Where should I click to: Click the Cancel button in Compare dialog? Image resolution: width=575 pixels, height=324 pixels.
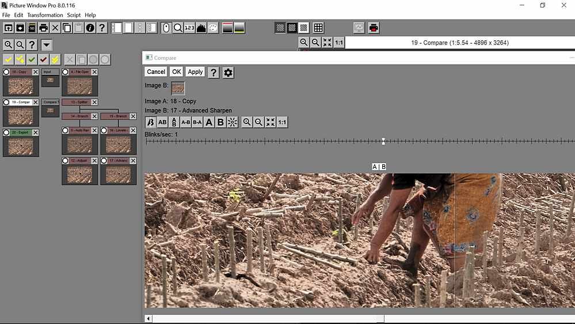click(156, 72)
